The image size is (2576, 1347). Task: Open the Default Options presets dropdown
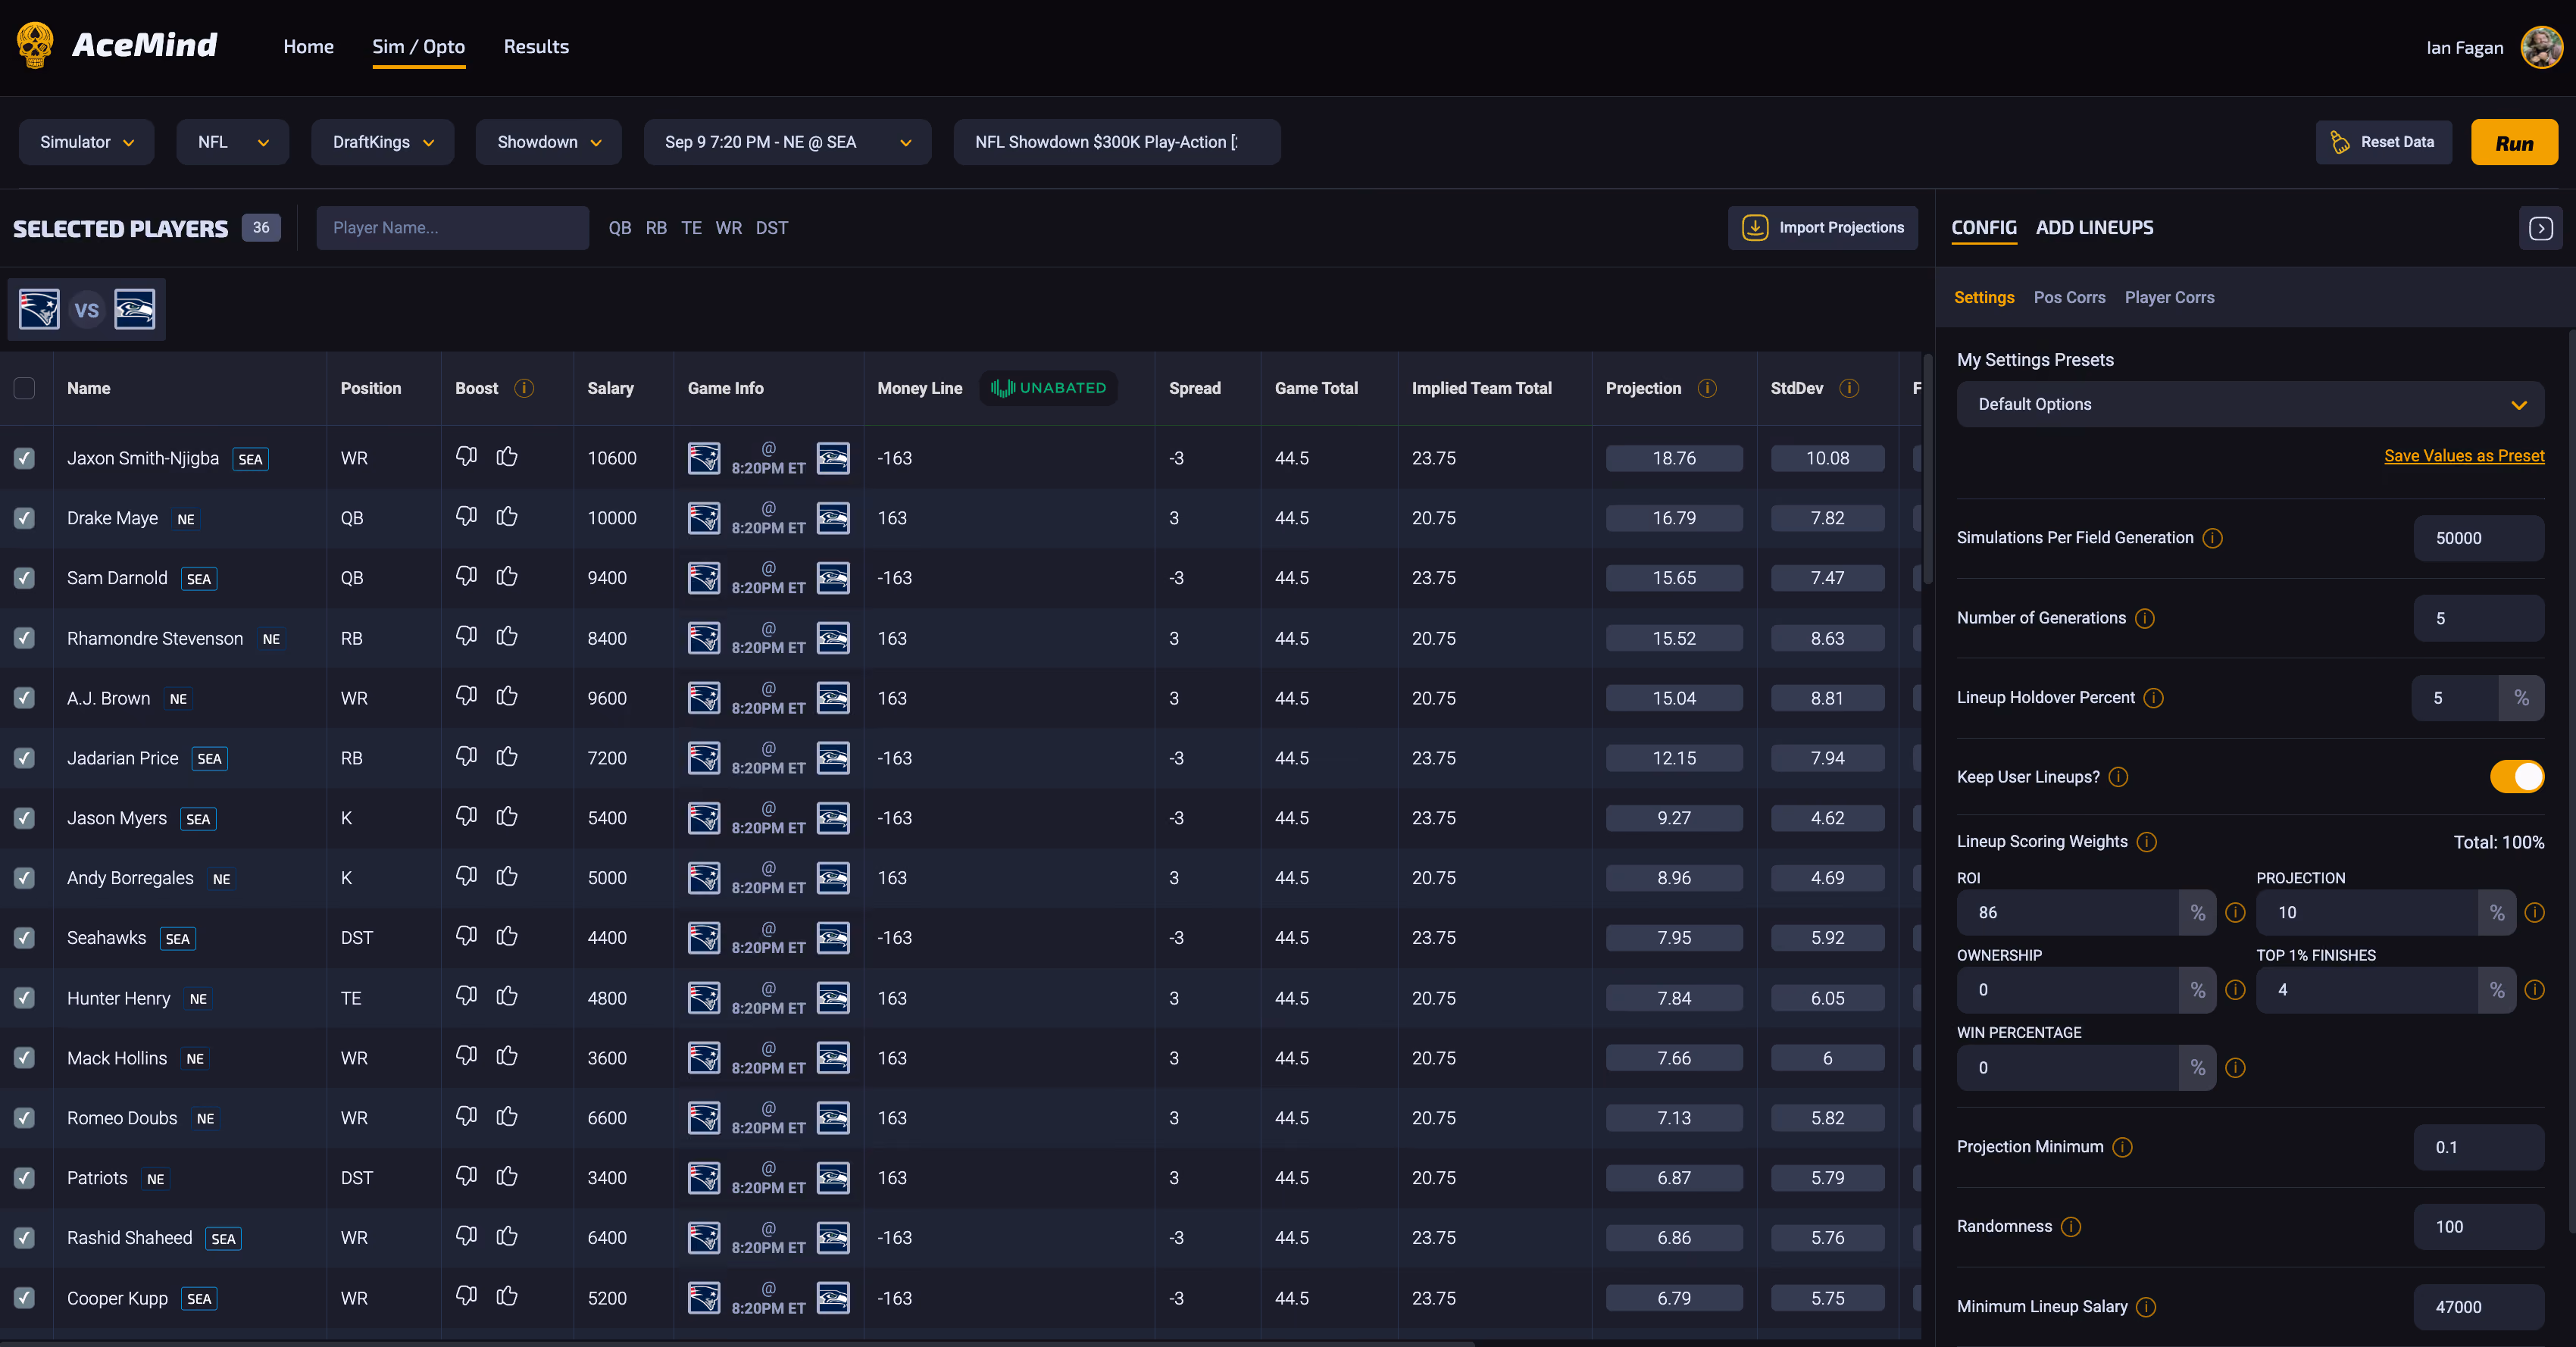(2250, 404)
